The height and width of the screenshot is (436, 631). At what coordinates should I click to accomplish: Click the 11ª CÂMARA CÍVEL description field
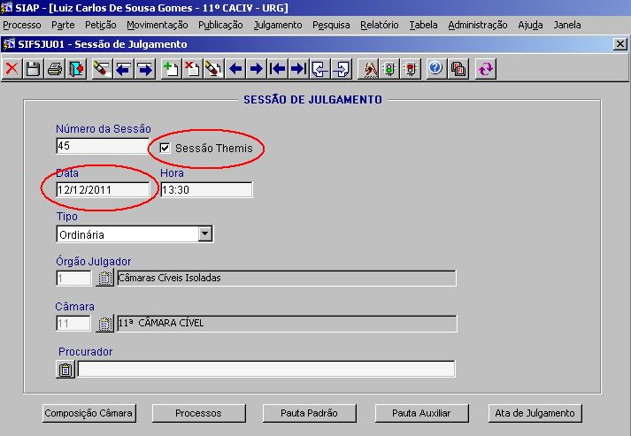[x=287, y=324]
